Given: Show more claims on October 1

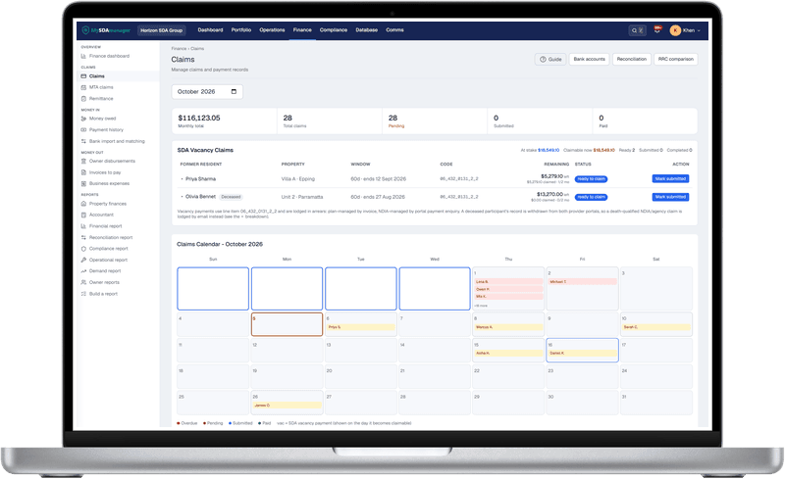Looking at the screenshot, I should 481,306.
